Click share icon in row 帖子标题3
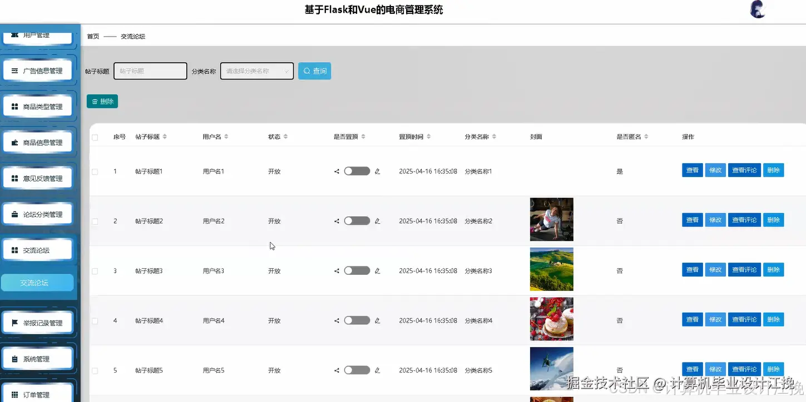Viewport: 806px width, 402px height. click(x=337, y=271)
